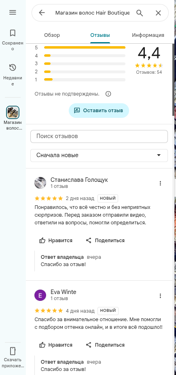Open Станислава Голощук reviewer name link
Viewport: 176px width, 375px height.
point(79,180)
